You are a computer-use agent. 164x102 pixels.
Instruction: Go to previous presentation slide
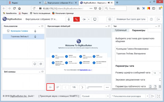[x=65, y=87]
